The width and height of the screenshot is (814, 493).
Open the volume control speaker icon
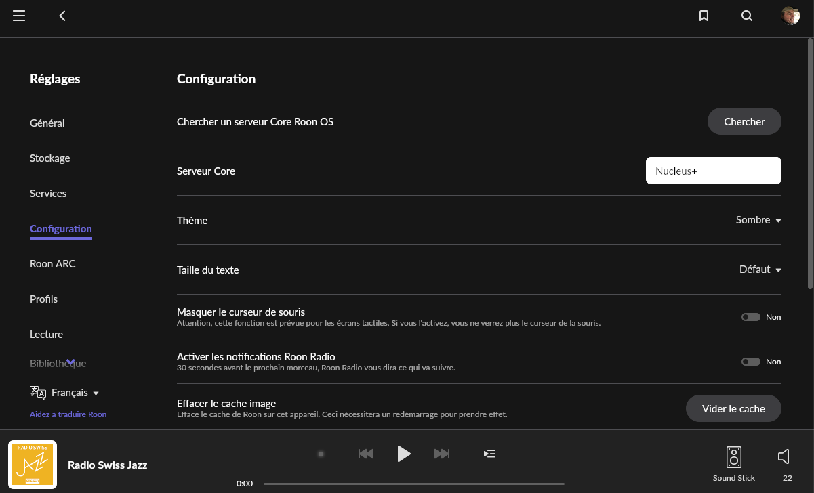784,457
